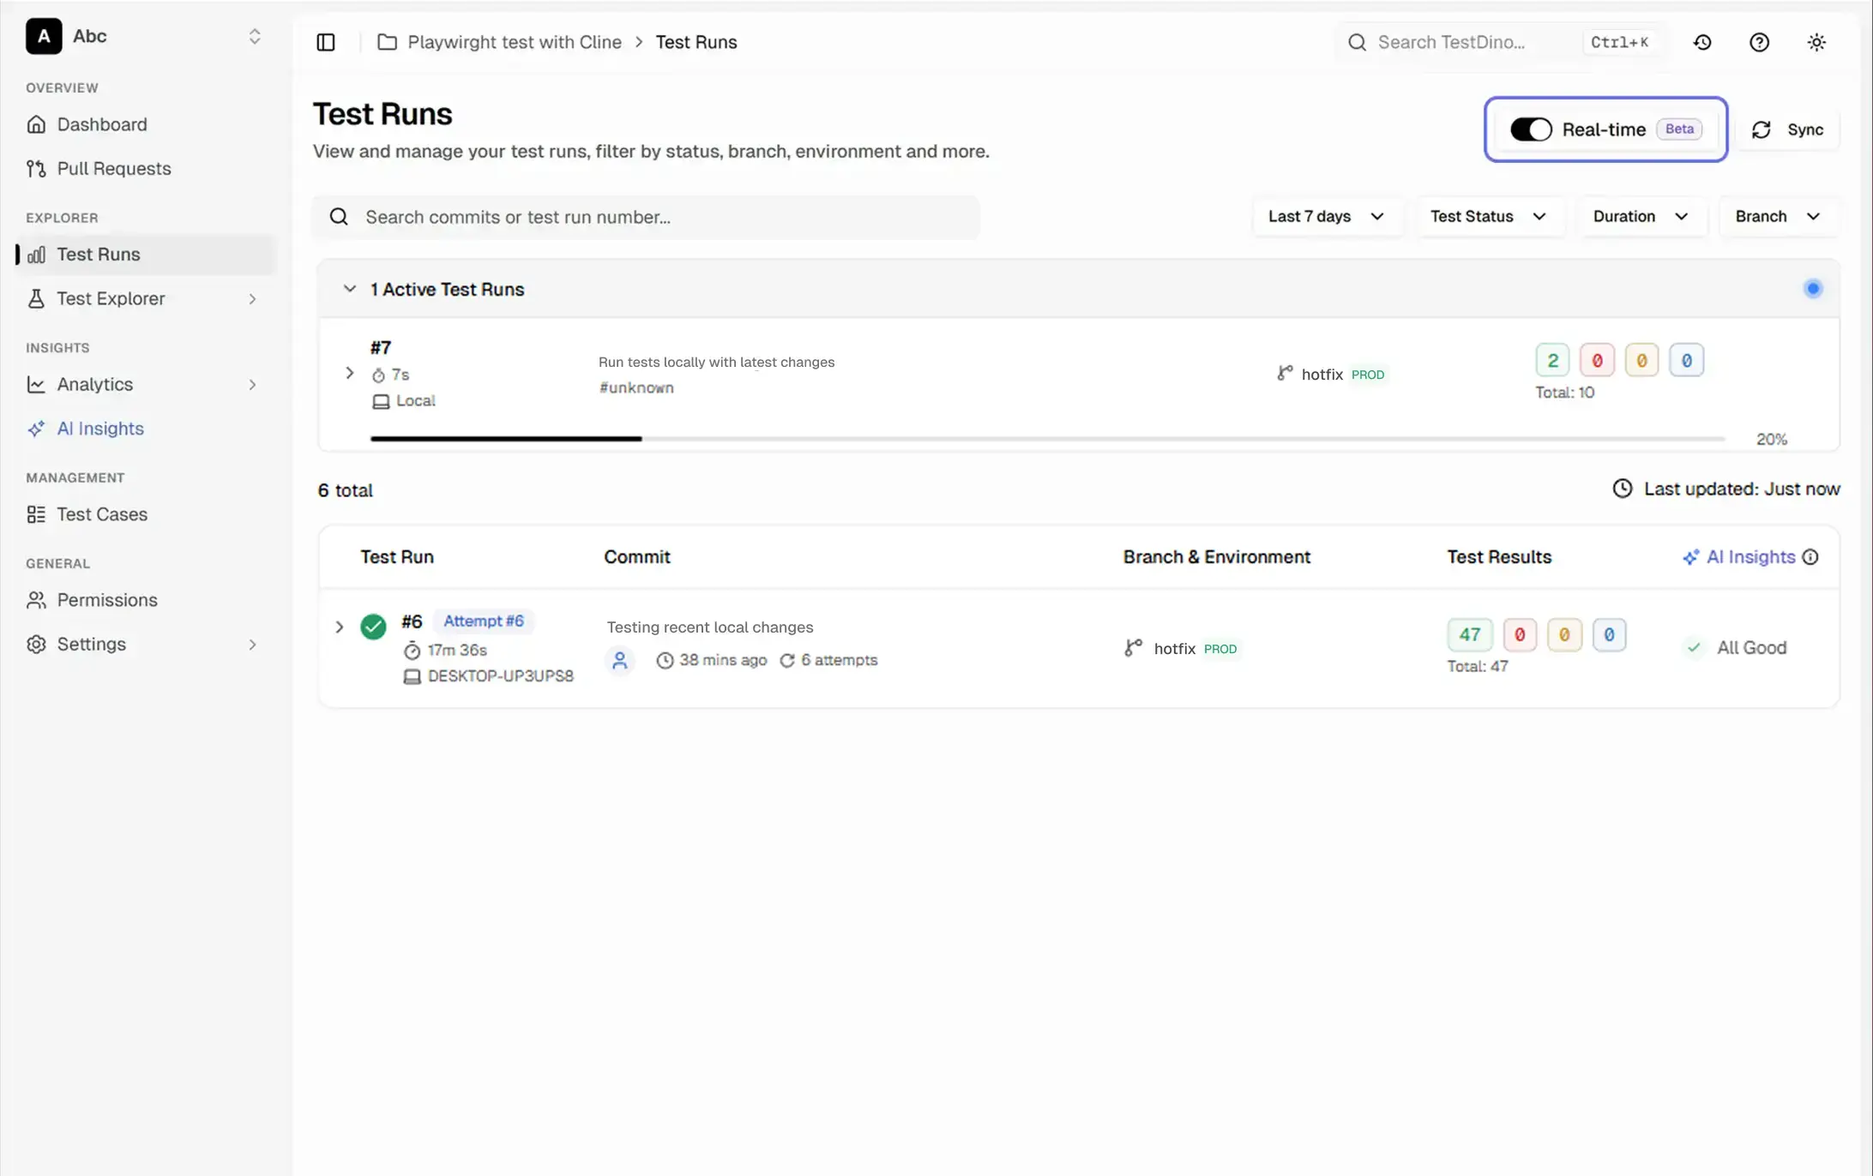Toggle the sidebar panel icon
1873x1176 pixels.
326,42
